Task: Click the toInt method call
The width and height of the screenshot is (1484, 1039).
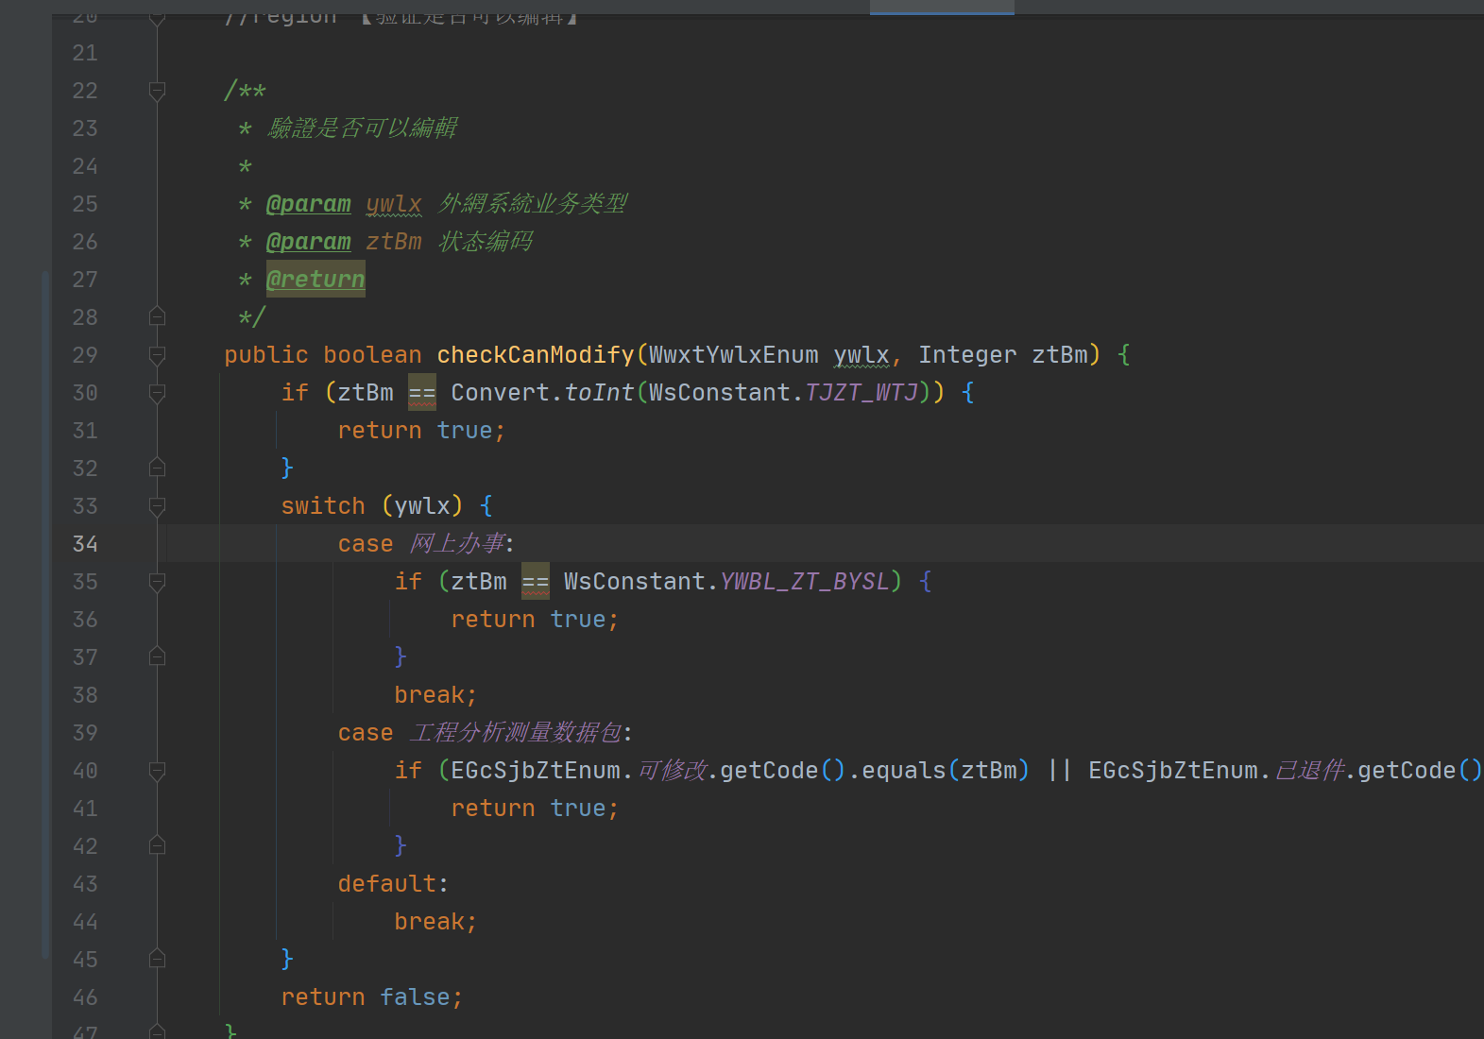Action: (x=599, y=393)
